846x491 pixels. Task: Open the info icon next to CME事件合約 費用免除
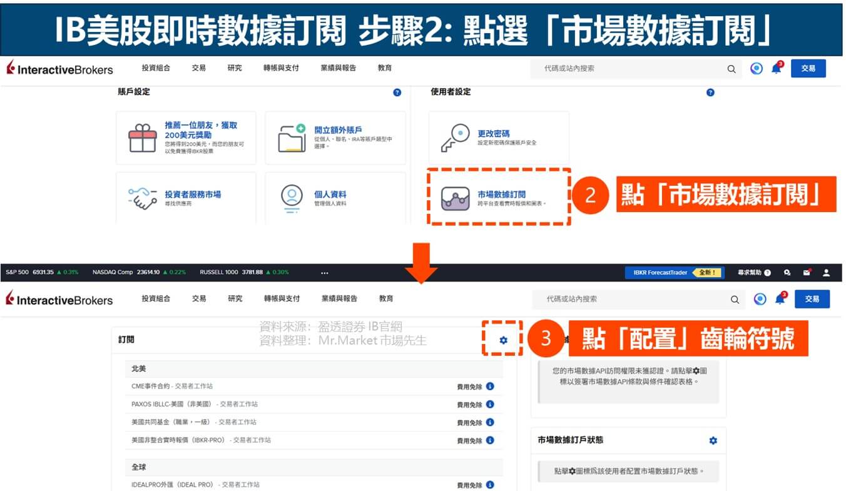[490, 386]
